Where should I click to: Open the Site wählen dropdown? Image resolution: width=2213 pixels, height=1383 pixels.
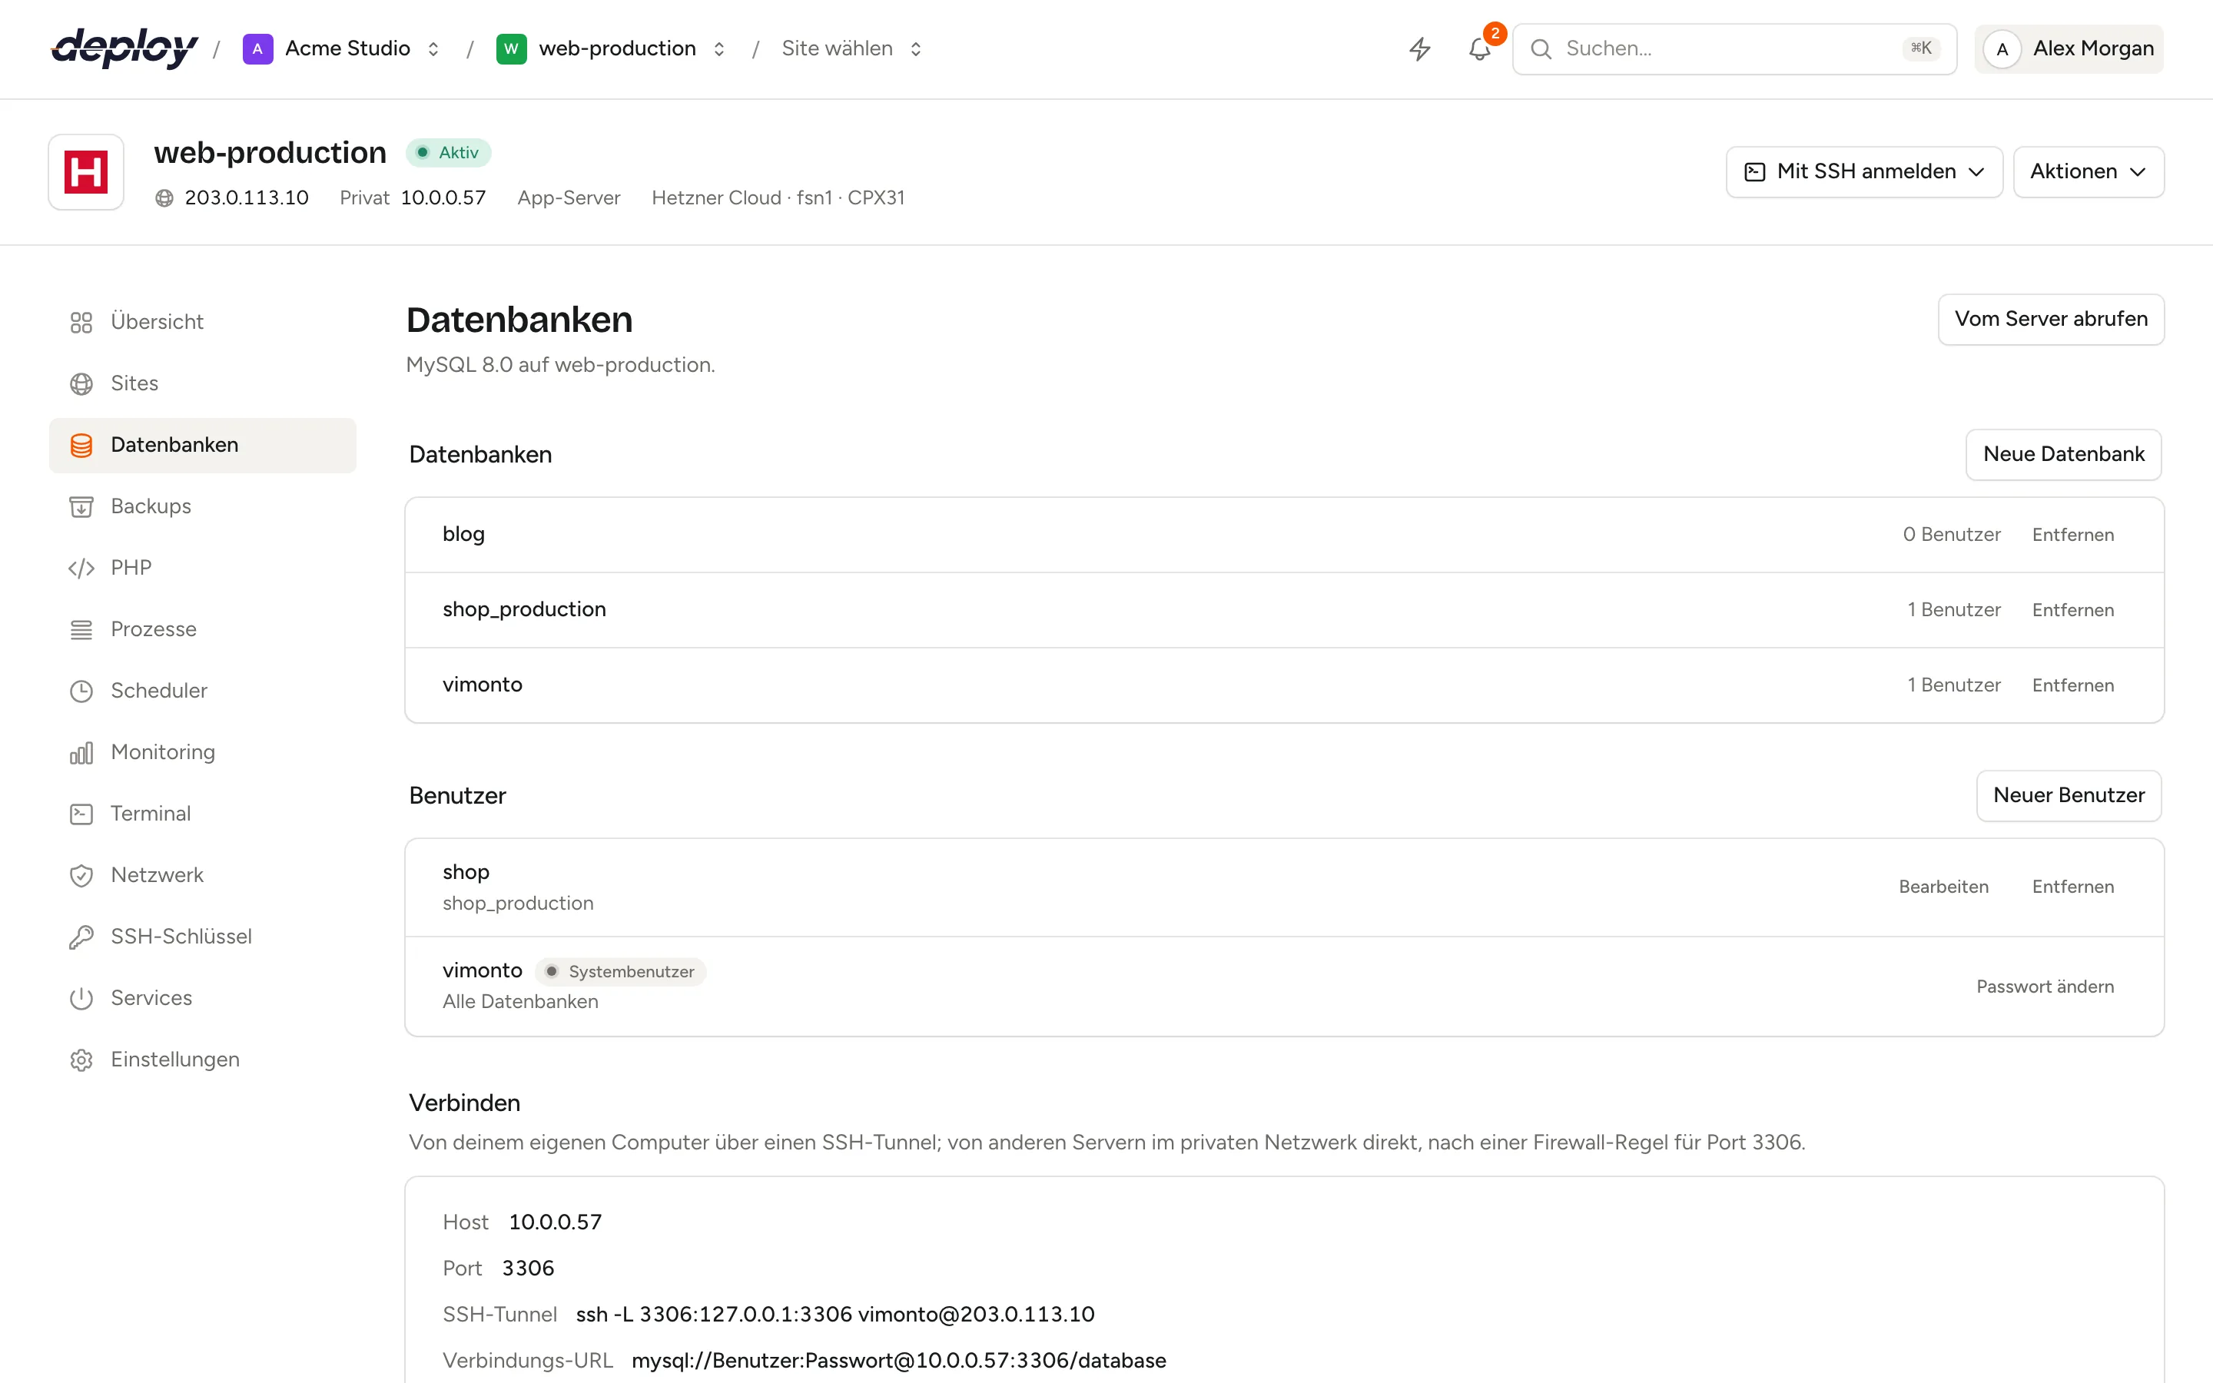[x=852, y=48]
